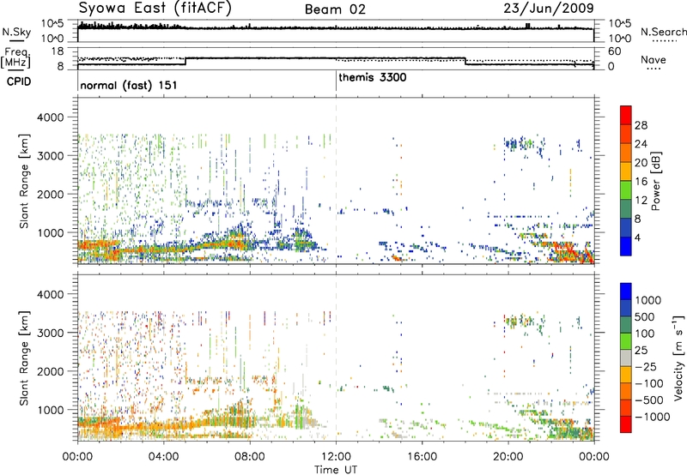The height and width of the screenshot is (475, 687).
Task: Click the 'N.Search' legend label
Action: coord(663,32)
